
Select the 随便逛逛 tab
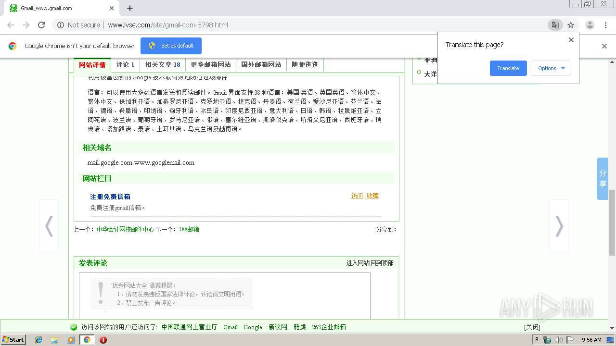pos(305,64)
